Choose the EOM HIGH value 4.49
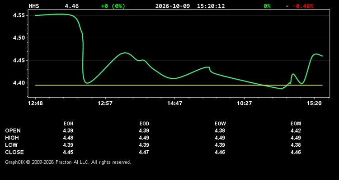The width and height of the screenshot is (339, 180). point(296,138)
